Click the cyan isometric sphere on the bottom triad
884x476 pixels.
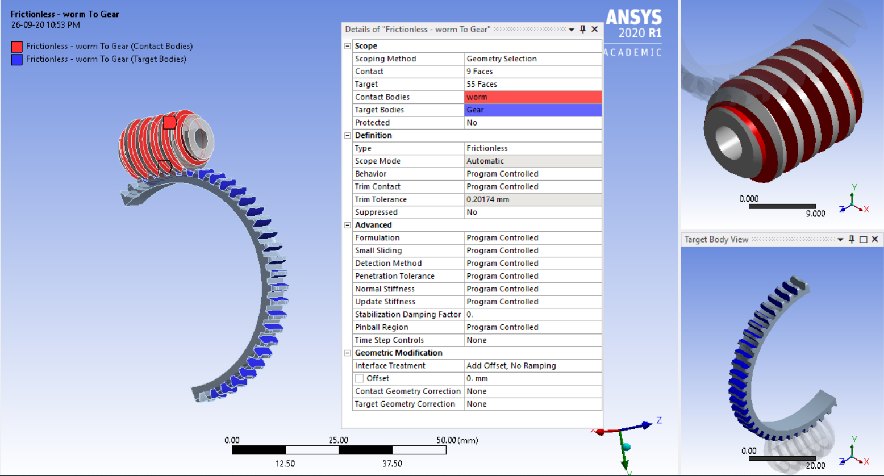point(627,446)
